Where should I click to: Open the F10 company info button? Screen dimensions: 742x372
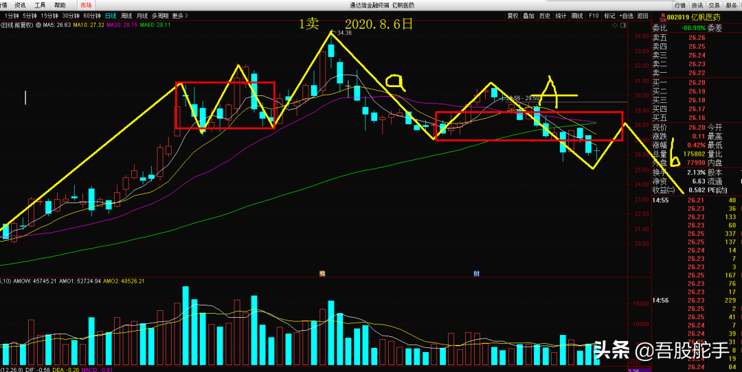594,16
